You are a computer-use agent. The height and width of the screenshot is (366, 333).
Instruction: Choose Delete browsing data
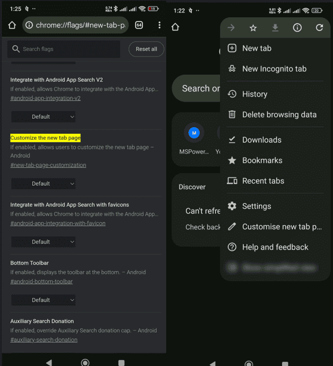coord(275,115)
